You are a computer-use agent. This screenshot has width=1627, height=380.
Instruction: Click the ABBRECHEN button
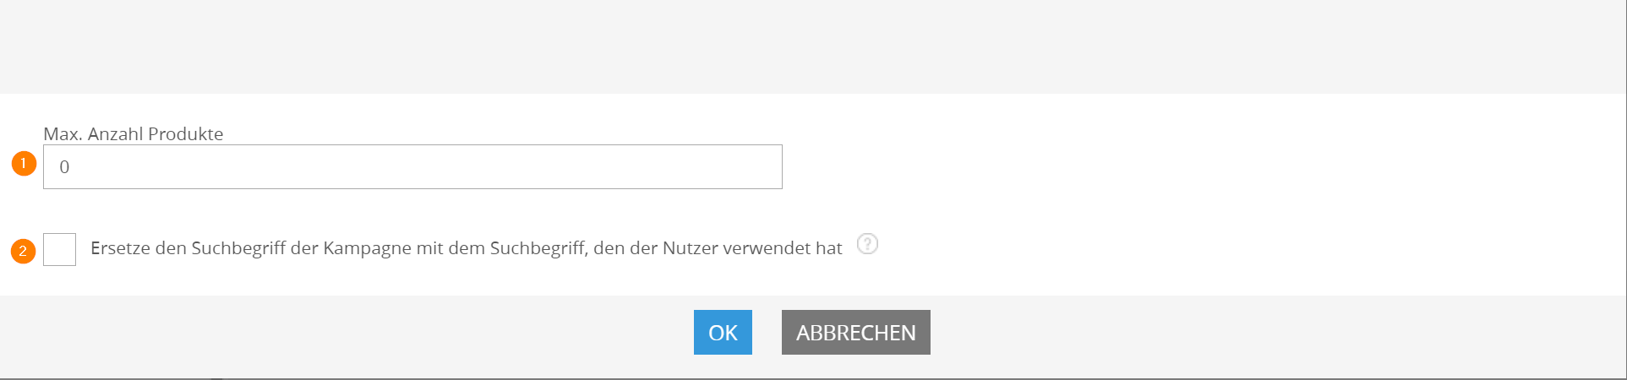[x=856, y=332]
